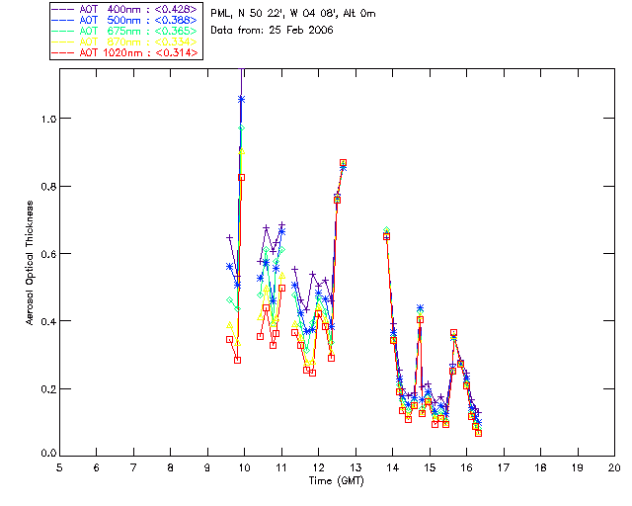
Task: Select the AOT 500nm legend entry
Action: click(x=126, y=19)
